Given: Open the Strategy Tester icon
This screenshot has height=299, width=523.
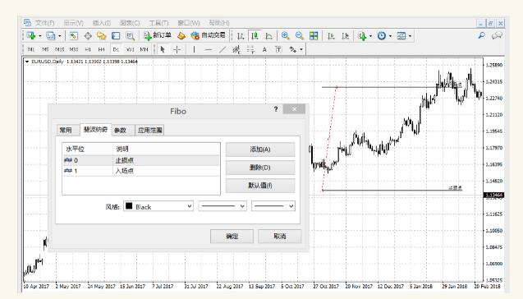Looking at the screenshot, I should click(130, 35).
